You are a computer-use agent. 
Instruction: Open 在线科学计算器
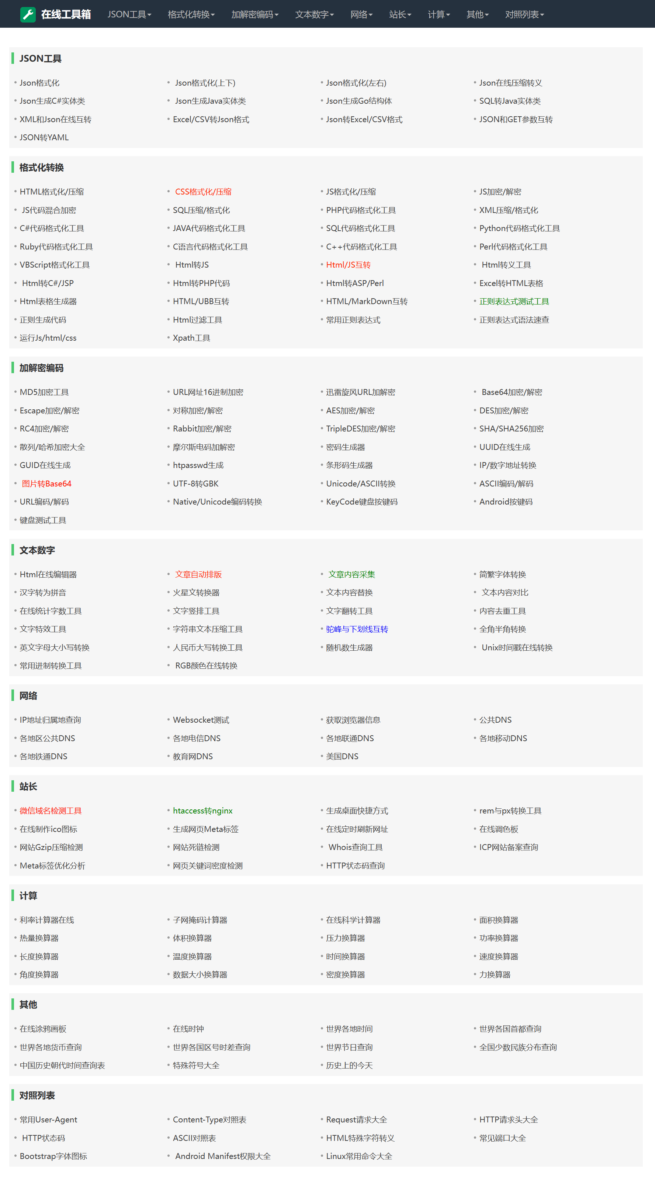353,920
